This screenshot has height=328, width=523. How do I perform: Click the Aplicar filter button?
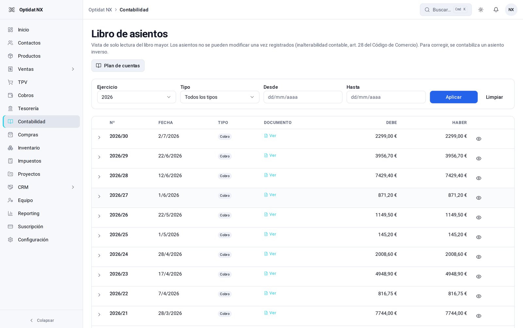click(454, 97)
